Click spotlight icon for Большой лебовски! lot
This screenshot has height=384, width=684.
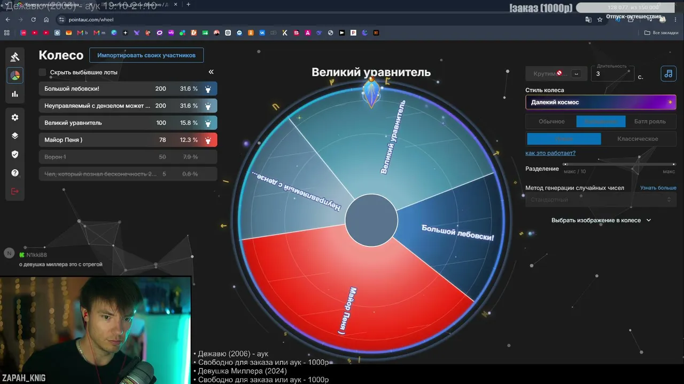pos(208,89)
